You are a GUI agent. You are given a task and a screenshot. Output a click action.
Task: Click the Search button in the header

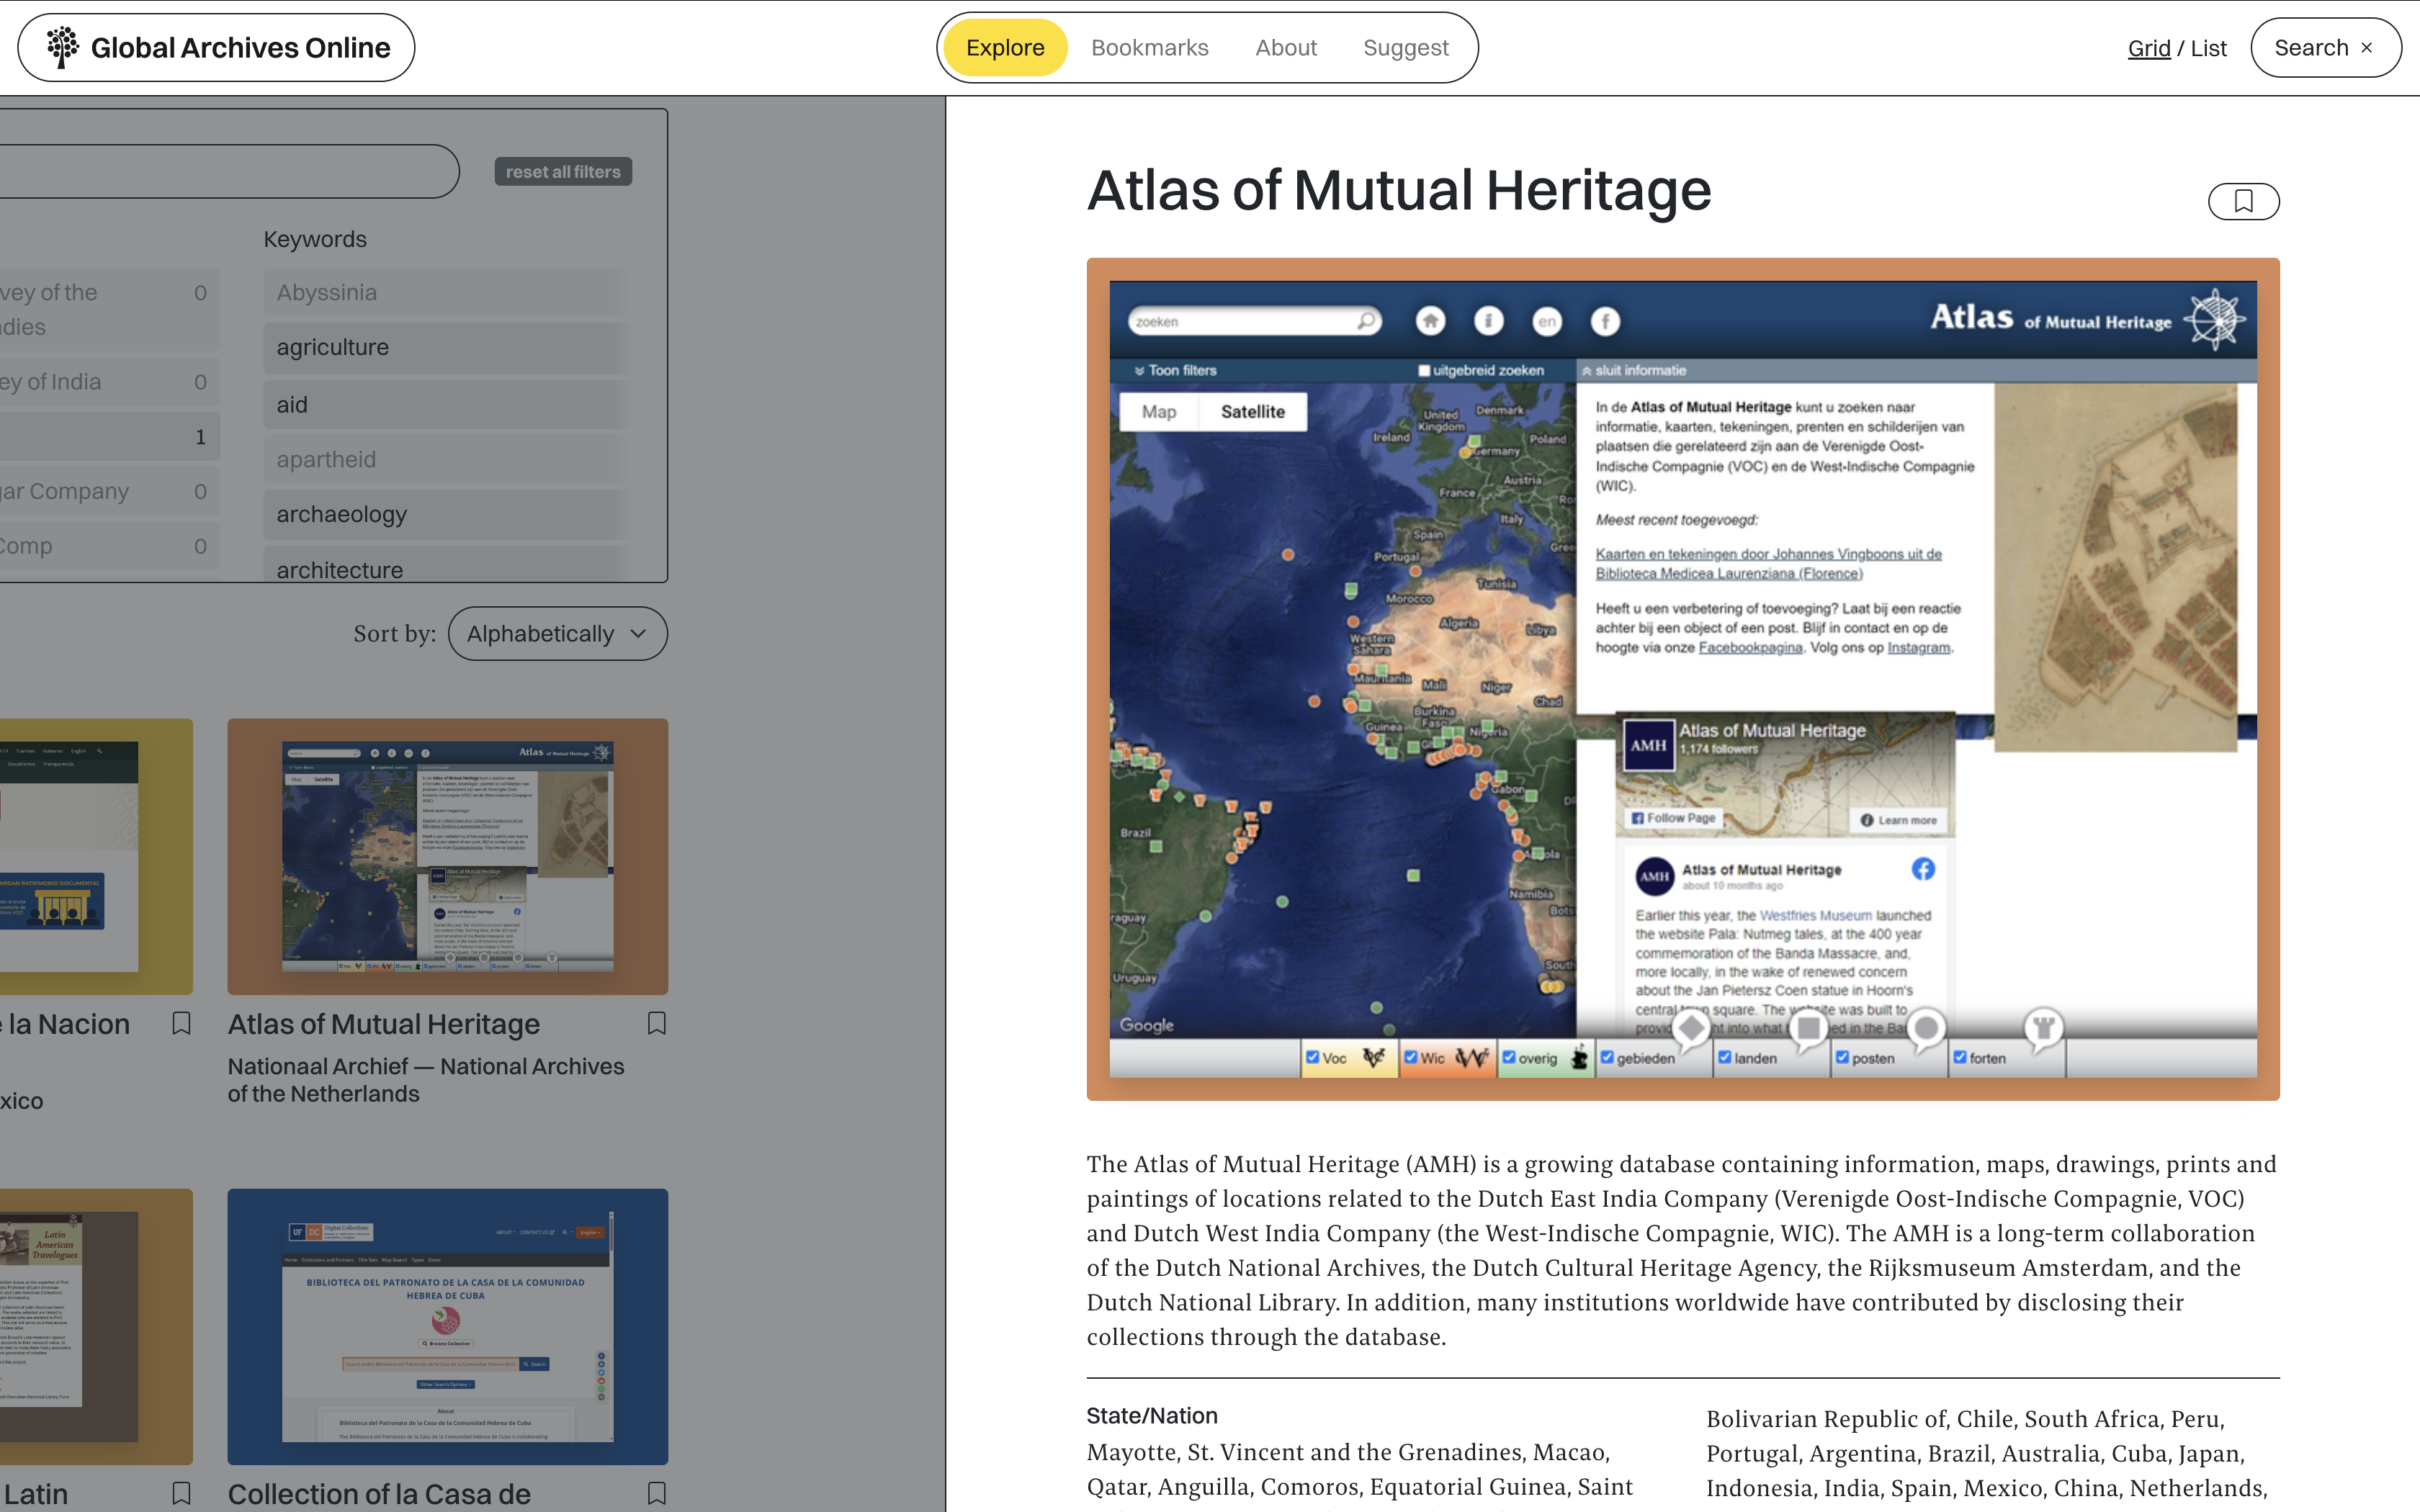[2325, 47]
